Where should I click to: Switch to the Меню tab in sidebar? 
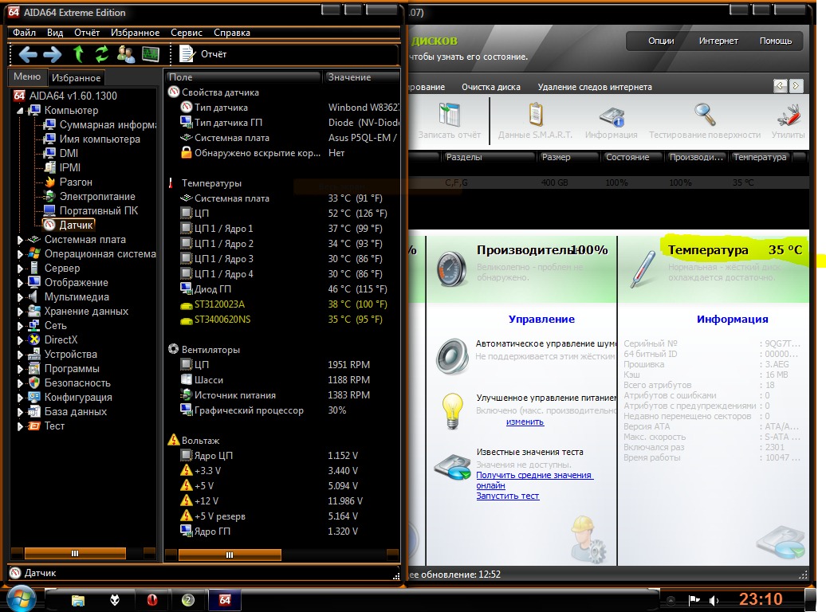coord(27,76)
